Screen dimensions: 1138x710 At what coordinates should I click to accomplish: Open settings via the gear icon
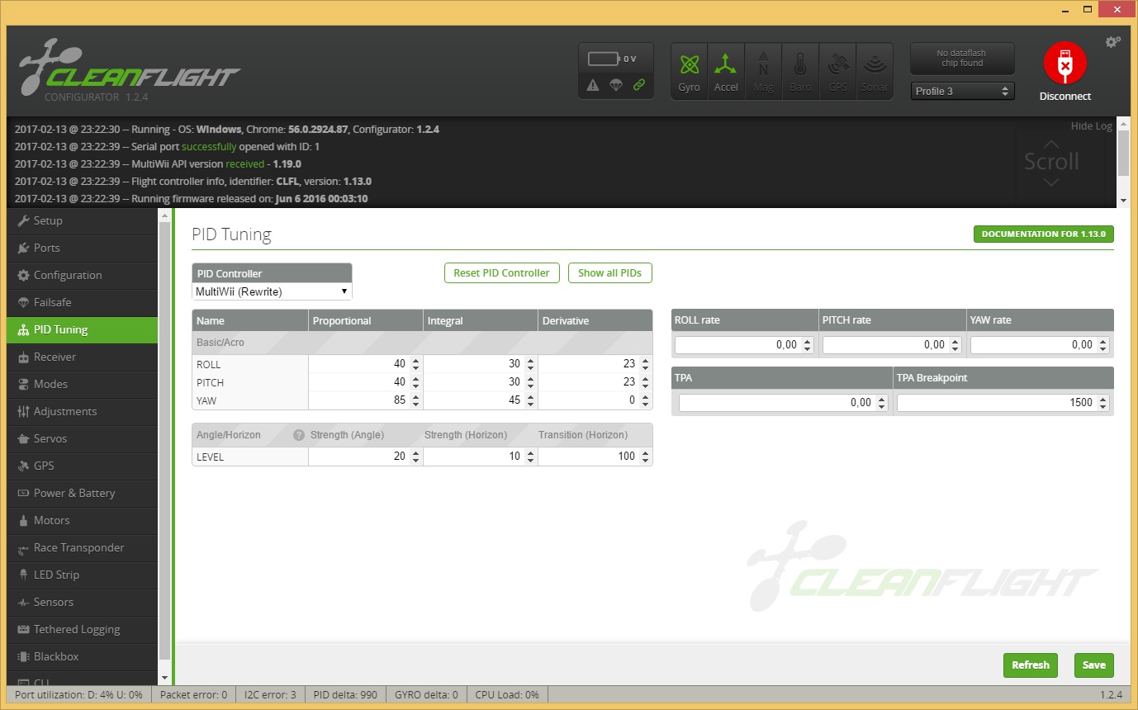(1113, 42)
